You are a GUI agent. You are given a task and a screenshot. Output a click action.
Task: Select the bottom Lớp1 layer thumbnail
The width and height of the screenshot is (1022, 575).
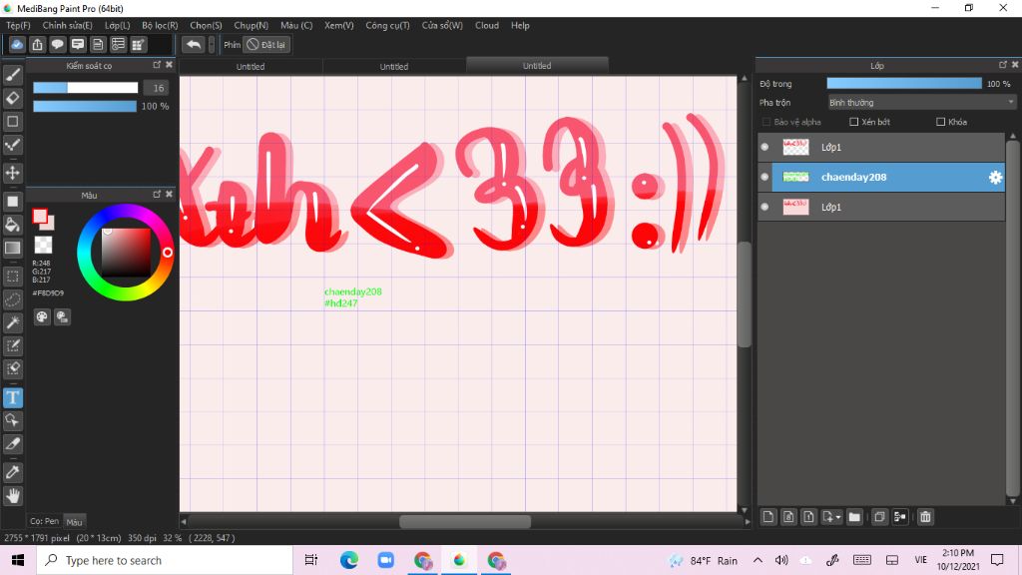coord(795,207)
